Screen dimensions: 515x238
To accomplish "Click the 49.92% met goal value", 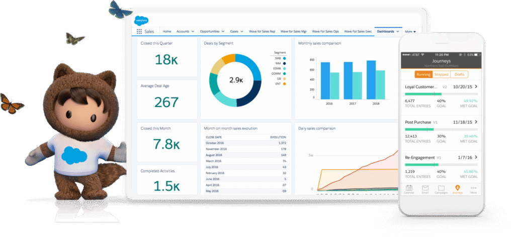I will coord(471,101).
